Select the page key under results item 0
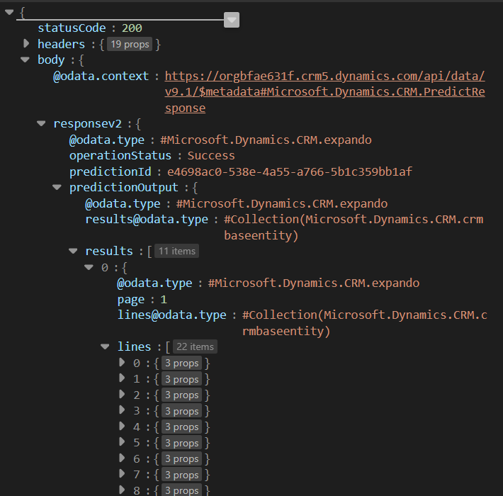Screen dimensions: 503x496 [x=131, y=299]
